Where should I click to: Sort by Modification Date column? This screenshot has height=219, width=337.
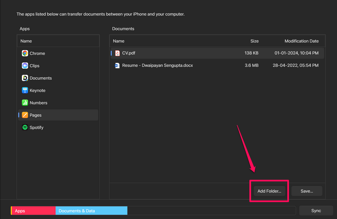click(301, 41)
